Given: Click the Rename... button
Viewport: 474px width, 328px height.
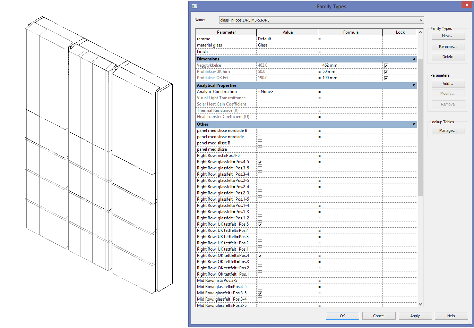Looking at the screenshot, I should point(448,46).
